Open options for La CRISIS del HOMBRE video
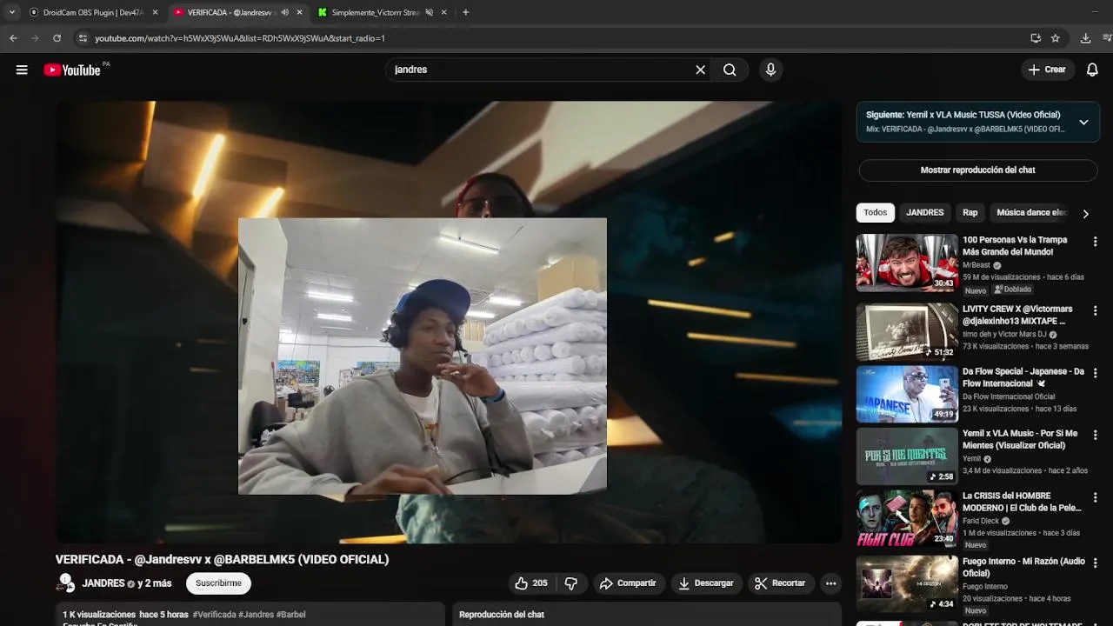 click(x=1095, y=497)
